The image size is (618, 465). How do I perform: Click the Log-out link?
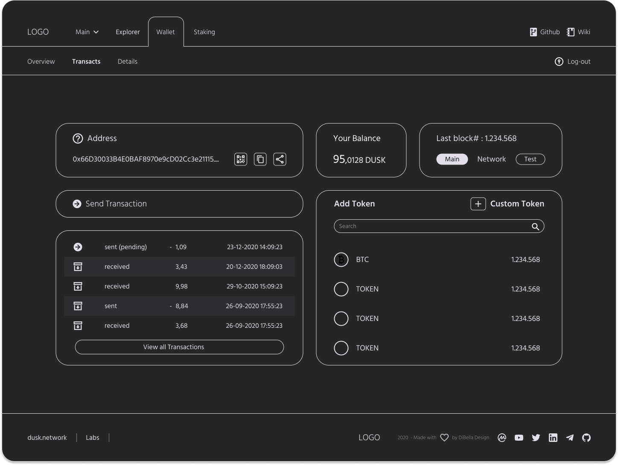pos(579,62)
